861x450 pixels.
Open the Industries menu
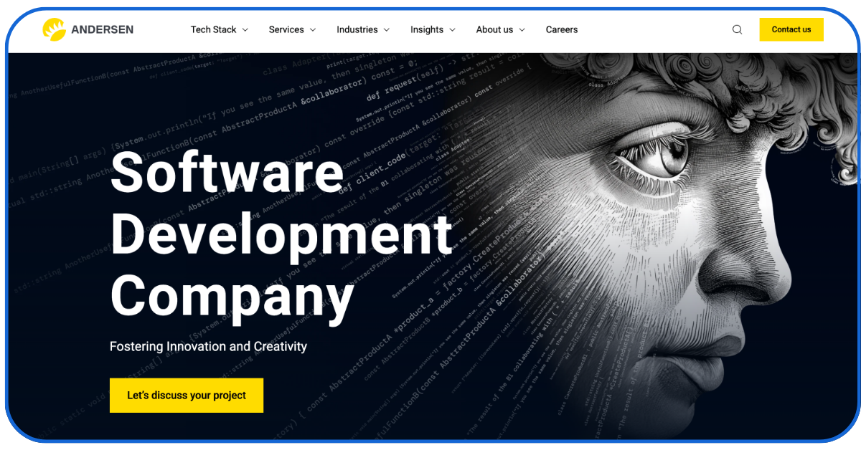[357, 29]
